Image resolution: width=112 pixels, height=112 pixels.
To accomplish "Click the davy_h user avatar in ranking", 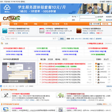I will pos(98,67).
